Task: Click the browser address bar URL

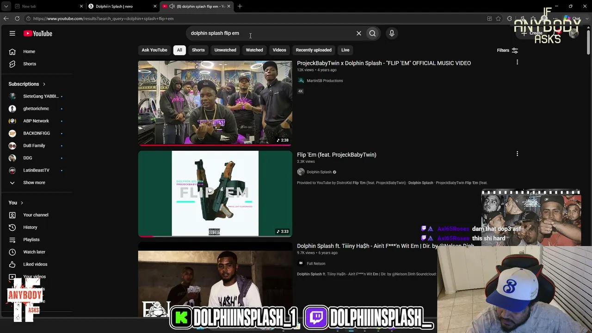Action: (103, 18)
